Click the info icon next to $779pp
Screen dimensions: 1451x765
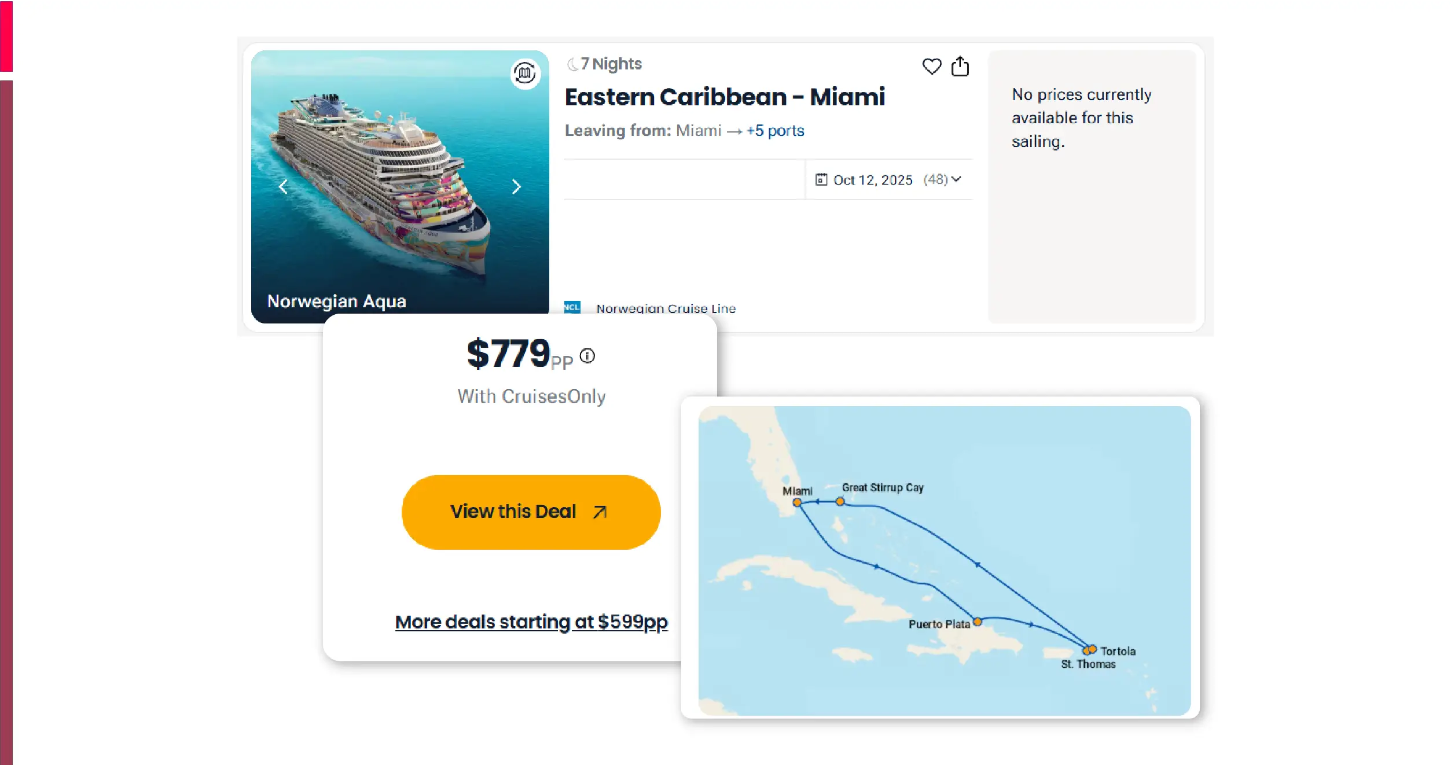click(x=587, y=356)
